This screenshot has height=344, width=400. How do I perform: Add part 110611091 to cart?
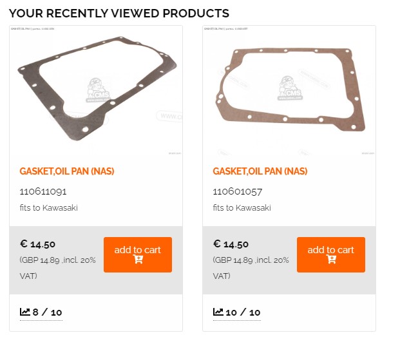pyautogui.click(x=138, y=254)
